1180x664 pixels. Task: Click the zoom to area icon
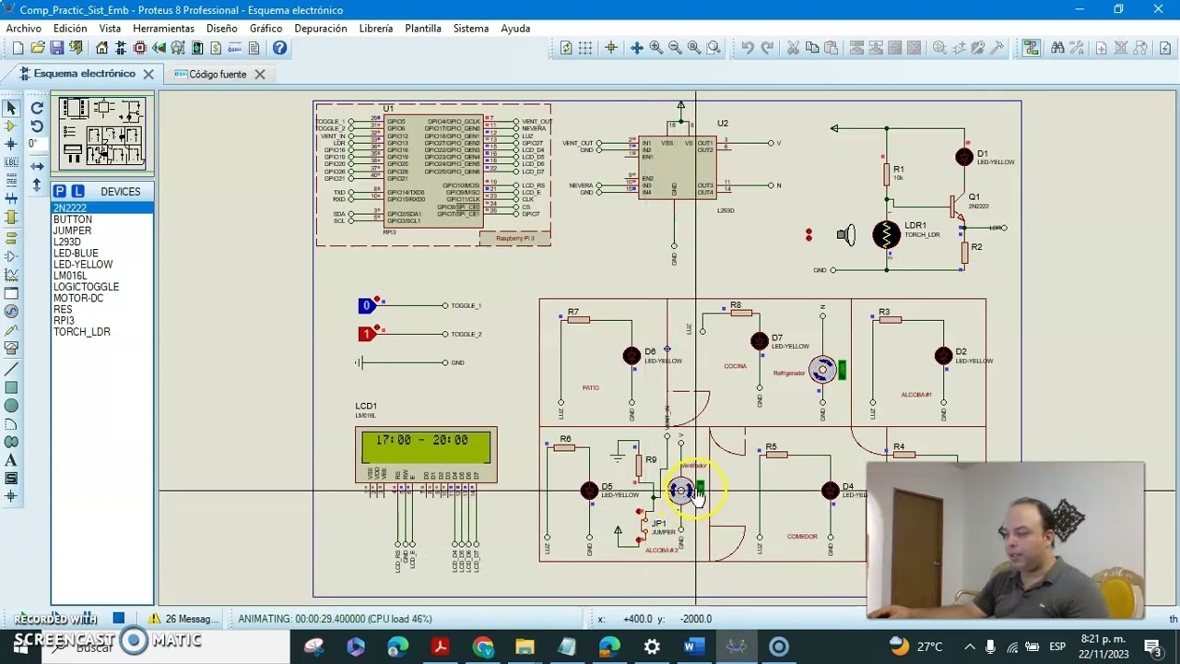[x=713, y=48]
